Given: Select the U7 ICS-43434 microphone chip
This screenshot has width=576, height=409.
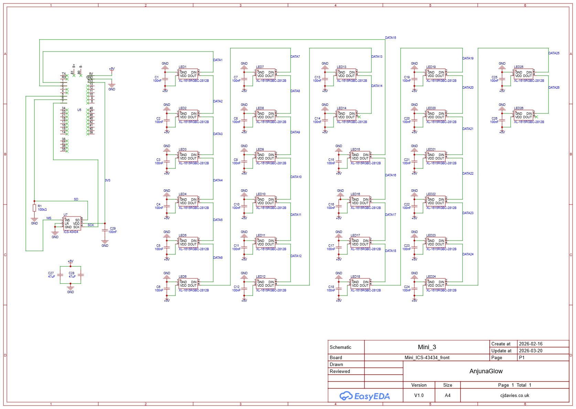Looking at the screenshot, I should pos(72,223).
